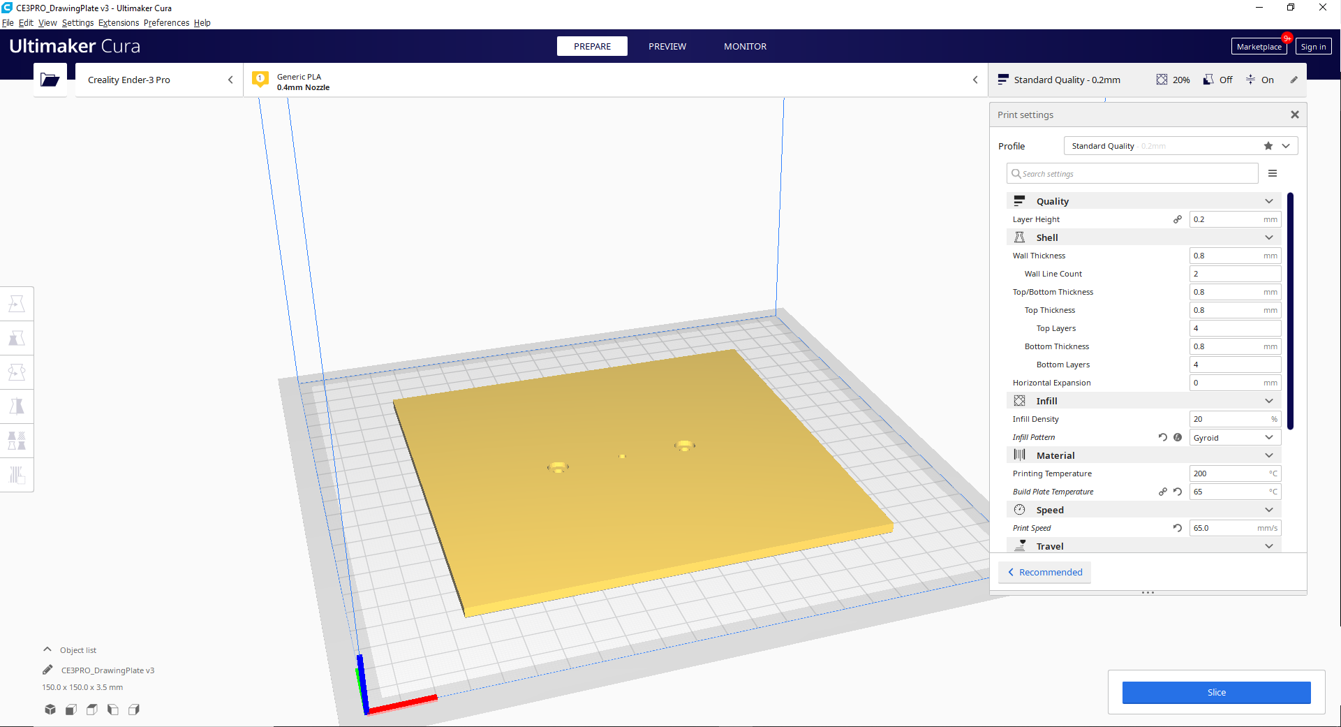Collapse the Object list chevron
Image resolution: width=1341 pixels, height=727 pixels.
tap(47, 649)
